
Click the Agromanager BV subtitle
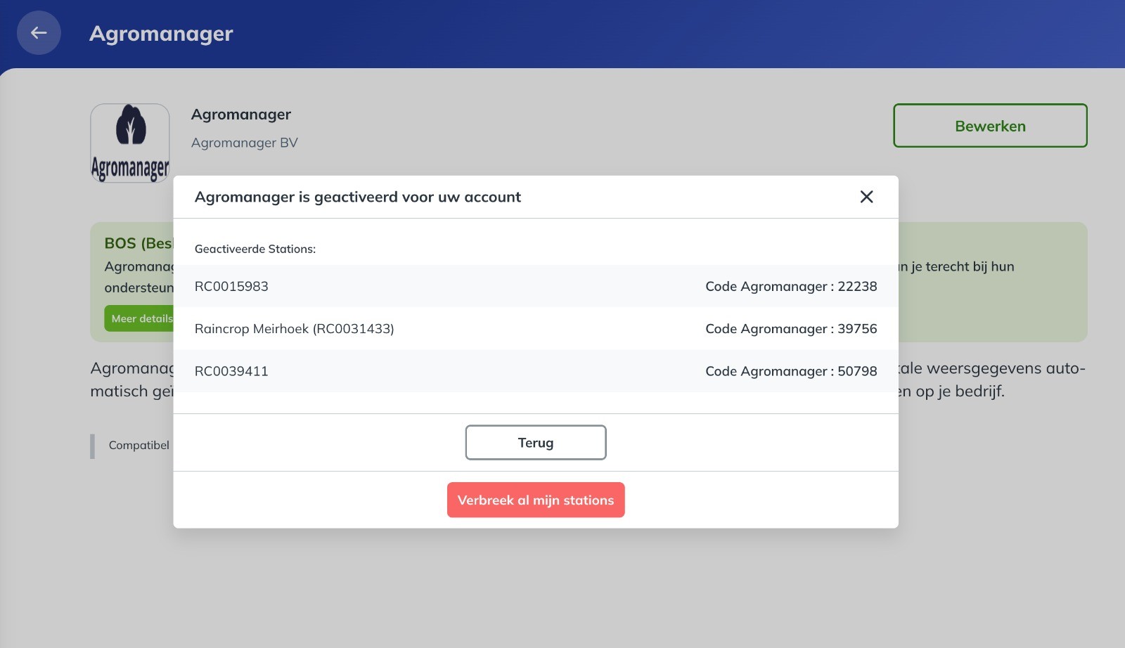pyautogui.click(x=245, y=143)
